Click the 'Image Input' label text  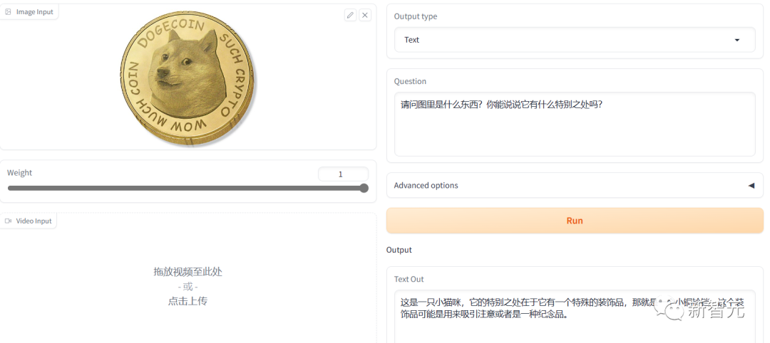click(35, 12)
